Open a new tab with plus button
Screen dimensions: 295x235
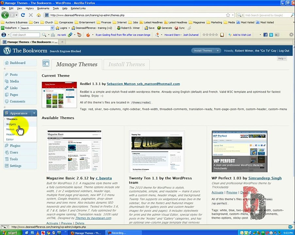tap(62, 42)
